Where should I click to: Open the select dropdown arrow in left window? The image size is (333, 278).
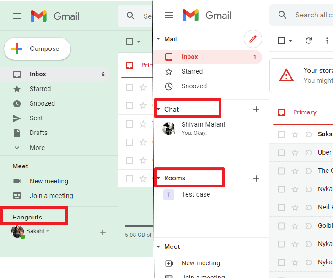pyautogui.click(x=139, y=42)
